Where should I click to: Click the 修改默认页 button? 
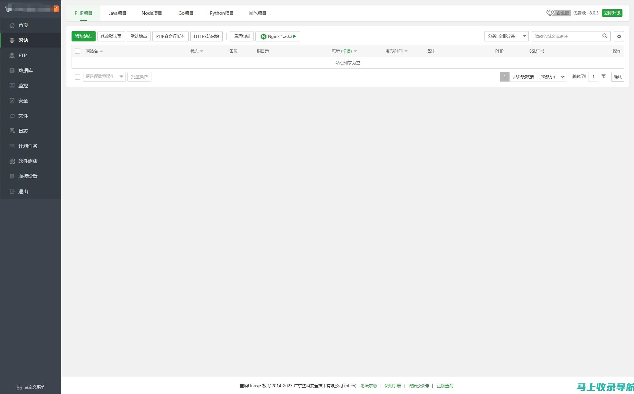tap(111, 36)
